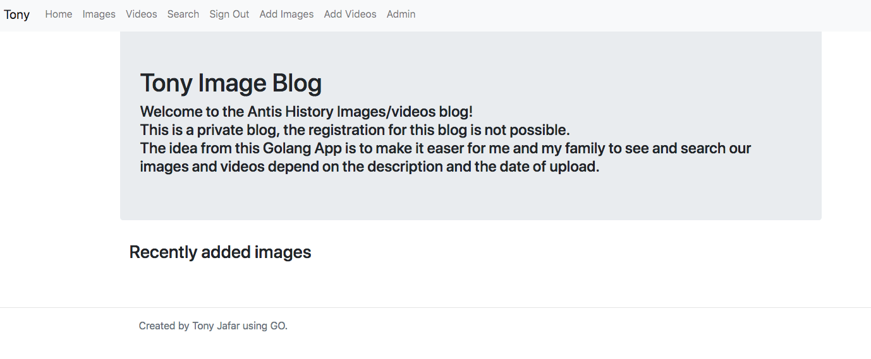Open the Images page
The height and width of the screenshot is (359, 871).
click(99, 14)
